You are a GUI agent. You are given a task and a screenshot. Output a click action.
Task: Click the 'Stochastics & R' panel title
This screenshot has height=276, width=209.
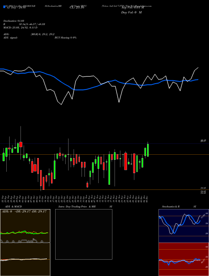tap(171, 207)
